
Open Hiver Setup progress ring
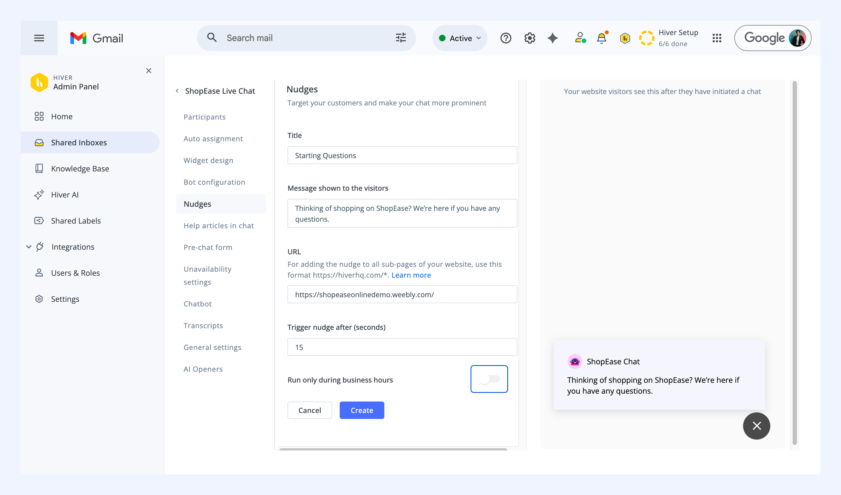click(x=646, y=38)
